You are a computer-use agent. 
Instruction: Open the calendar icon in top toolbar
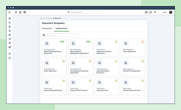pyautogui.click(x=25, y=12)
